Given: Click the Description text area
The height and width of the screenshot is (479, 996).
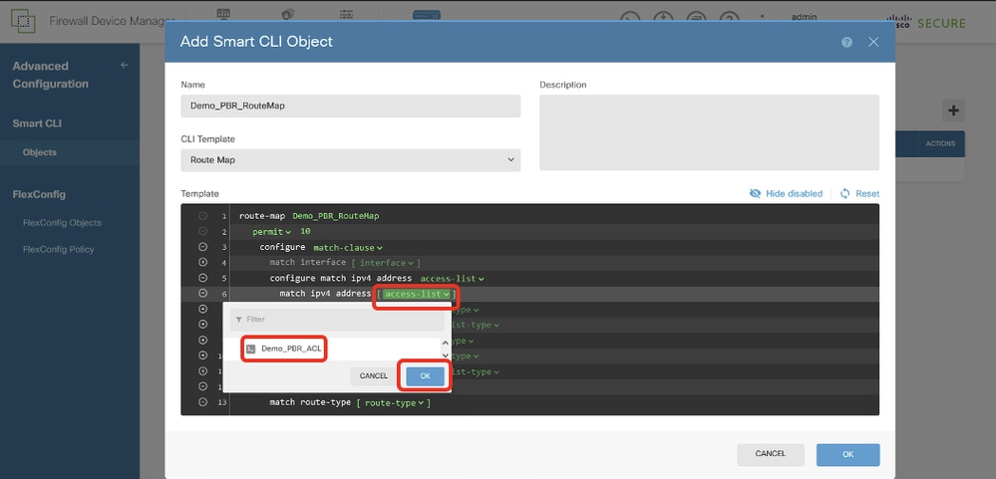Looking at the screenshot, I should click(710, 132).
